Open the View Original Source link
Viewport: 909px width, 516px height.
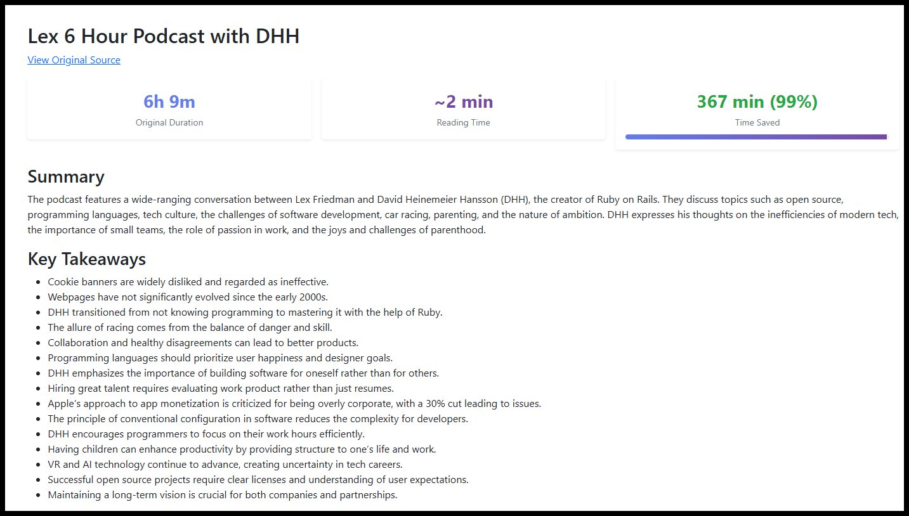pyautogui.click(x=74, y=60)
